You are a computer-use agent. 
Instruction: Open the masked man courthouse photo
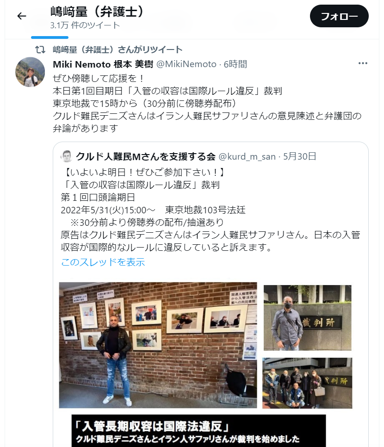307,318
